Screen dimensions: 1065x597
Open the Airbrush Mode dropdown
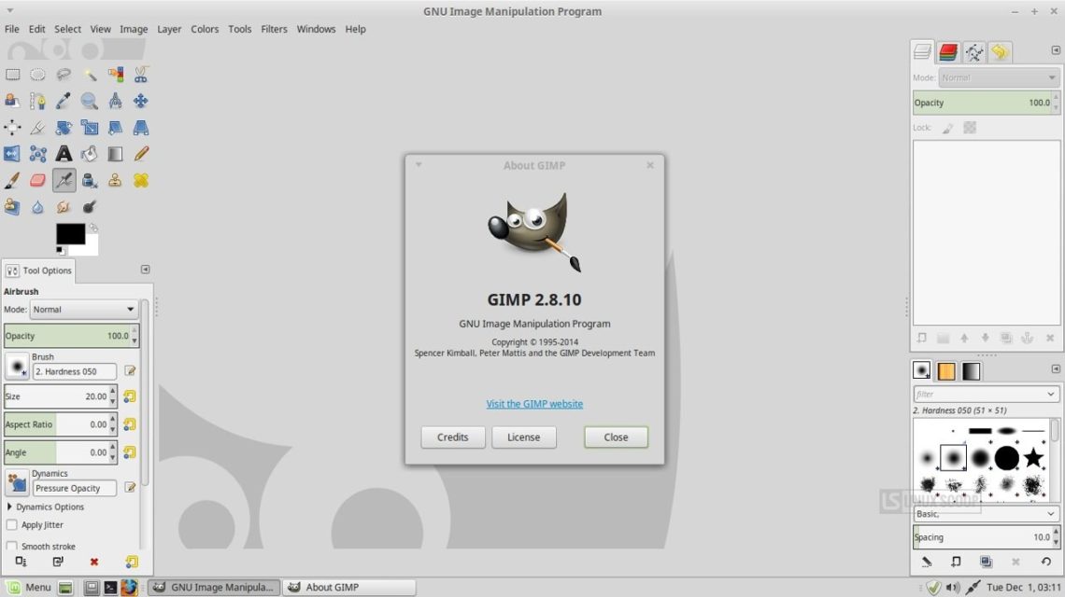(x=84, y=310)
